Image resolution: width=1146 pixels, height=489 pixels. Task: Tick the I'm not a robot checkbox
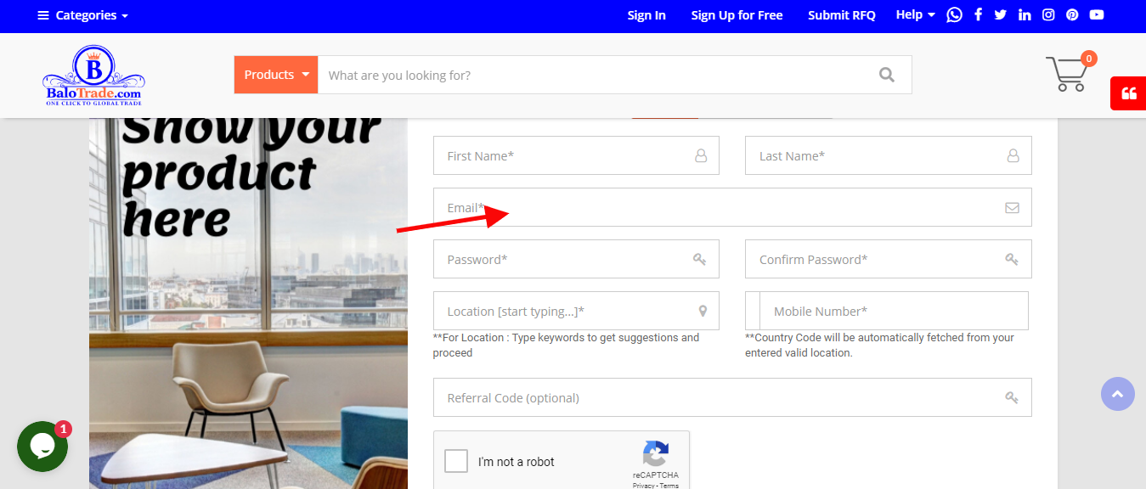tap(456, 461)
